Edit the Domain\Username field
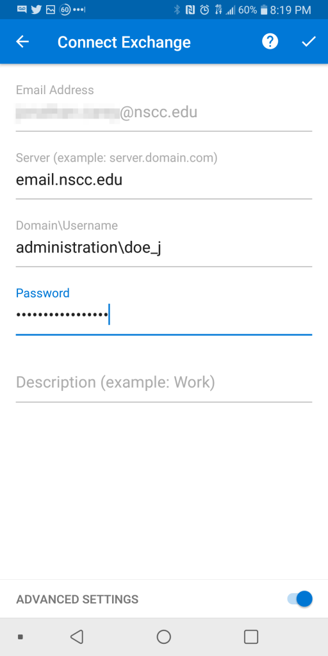 tap(164, 248)
